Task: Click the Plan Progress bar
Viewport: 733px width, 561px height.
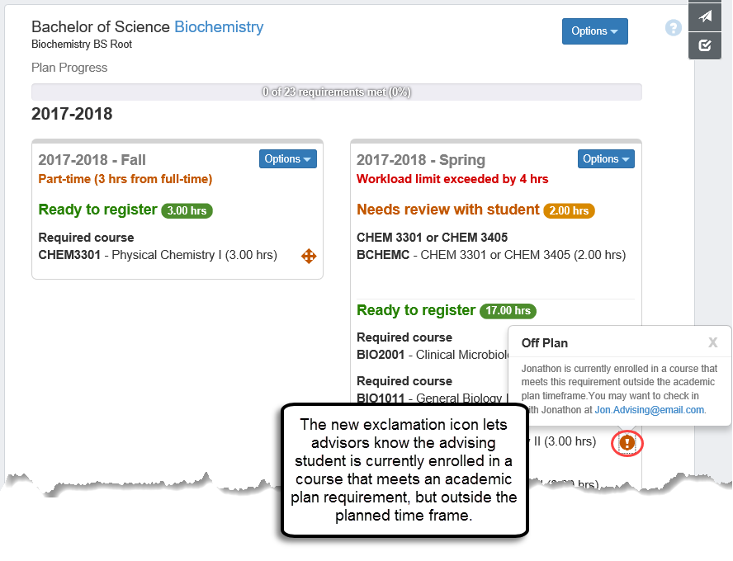Action: tap(336, 92)
